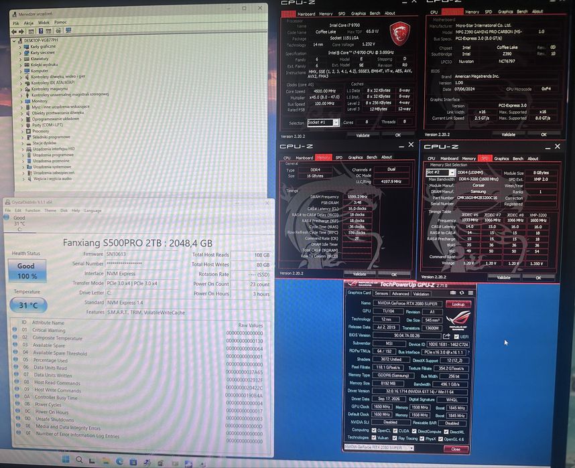The image size is (575, 468).
Task: Toggle the UEFI checkbox in GPU-Z
Action: [456, 336]
